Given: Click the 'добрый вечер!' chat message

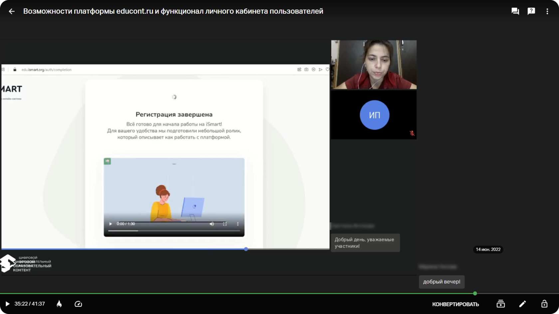Looking at the screenshot, I should coord(442,282).
